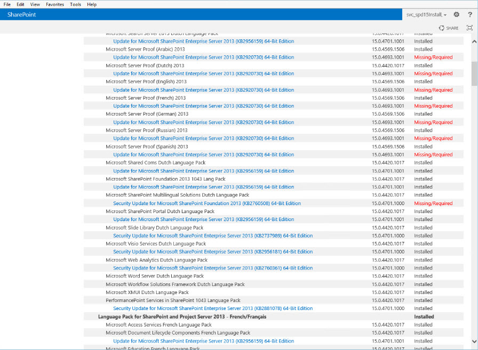Click Installed status in XMUI Dutch Language Pack row
478x350 pixels.
pyautogui.click(x=423, y=292)
